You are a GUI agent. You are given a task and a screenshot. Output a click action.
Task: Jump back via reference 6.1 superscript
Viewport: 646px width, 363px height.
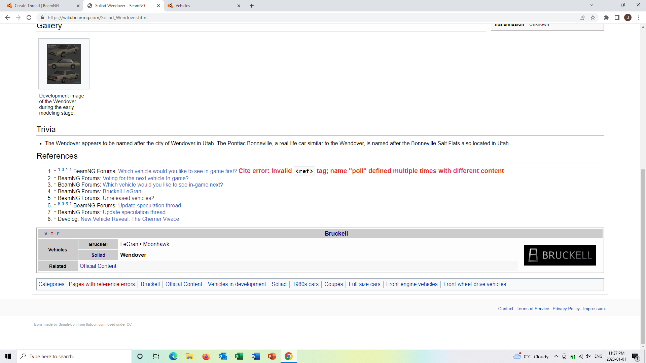[x=69, y=204]
